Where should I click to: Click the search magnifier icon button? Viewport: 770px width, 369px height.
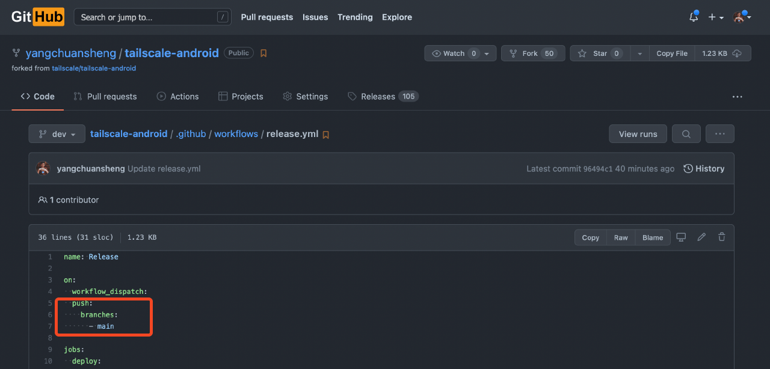pos(686,134)
